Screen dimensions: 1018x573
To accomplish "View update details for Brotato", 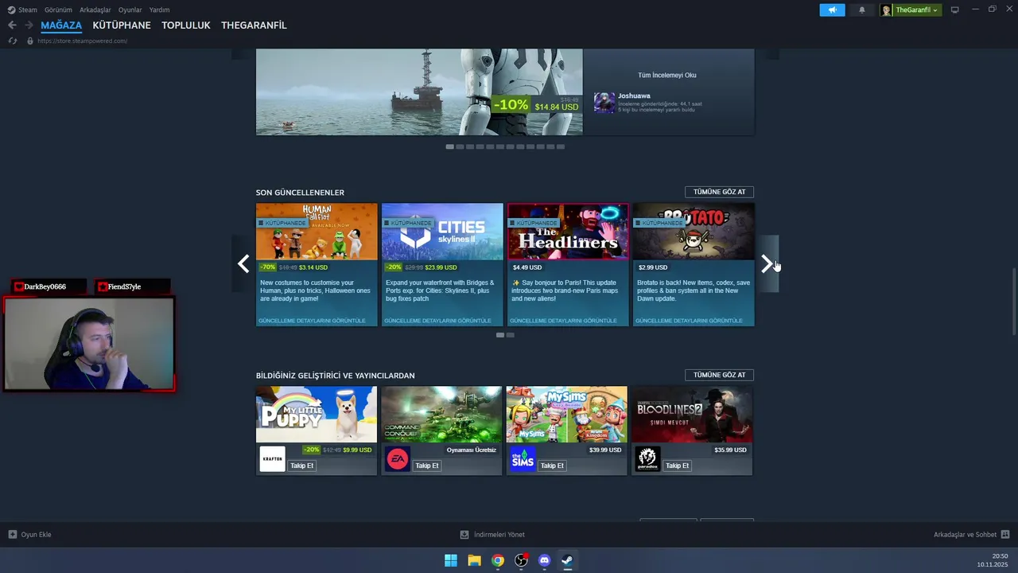I will click(689, 321).
